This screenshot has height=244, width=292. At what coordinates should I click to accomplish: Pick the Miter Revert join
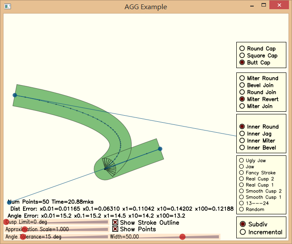click(x=259, y=99)
